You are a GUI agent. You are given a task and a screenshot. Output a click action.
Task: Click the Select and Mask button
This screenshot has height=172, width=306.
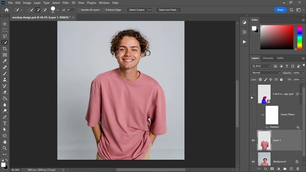(168, 10)
